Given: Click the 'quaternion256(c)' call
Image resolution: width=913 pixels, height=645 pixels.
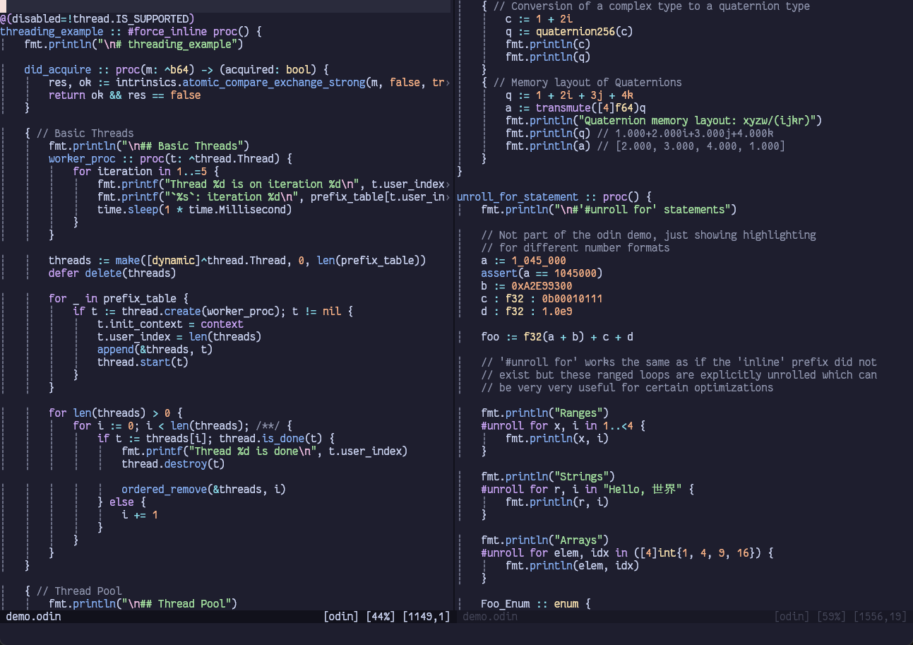Looking at the screenshot, I should (x=585, y=32).
